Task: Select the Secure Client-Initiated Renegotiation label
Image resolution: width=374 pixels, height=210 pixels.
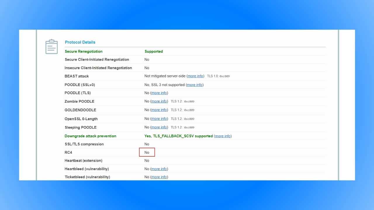Action: (x=97, y=60)
